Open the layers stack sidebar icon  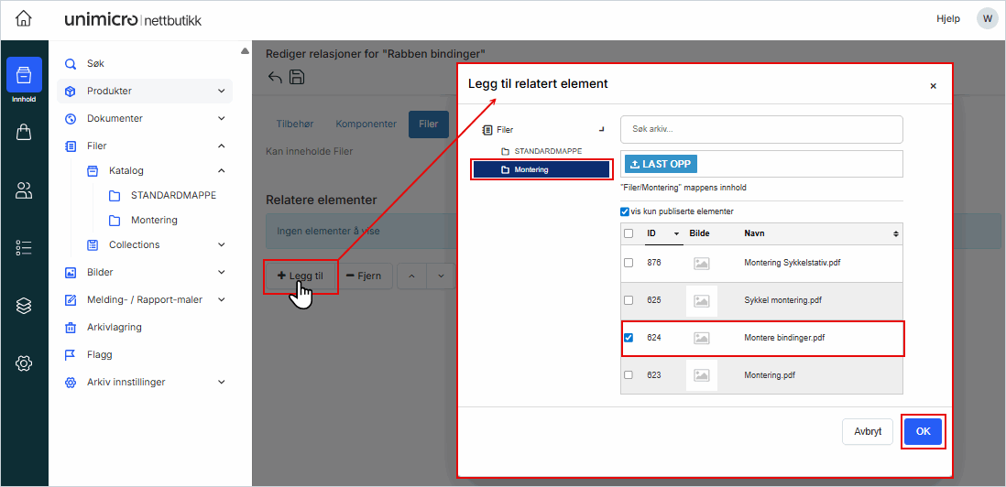[24, 306]
